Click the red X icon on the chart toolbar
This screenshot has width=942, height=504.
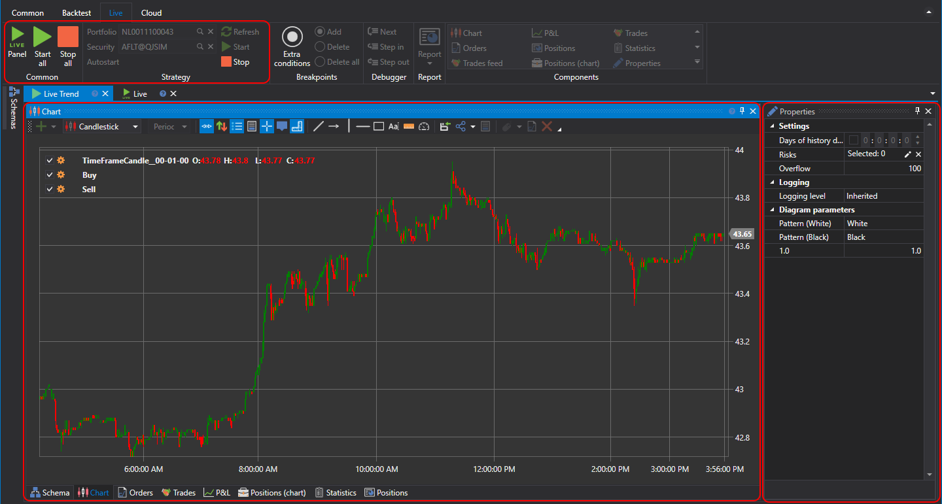(547, 127)
